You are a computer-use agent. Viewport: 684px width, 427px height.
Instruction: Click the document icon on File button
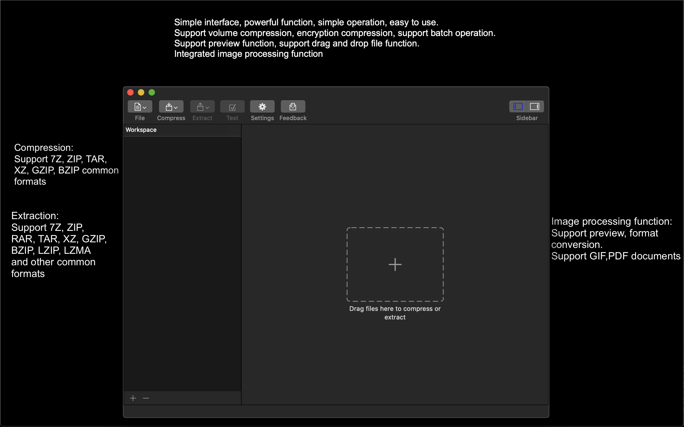[x=137, y=107]
